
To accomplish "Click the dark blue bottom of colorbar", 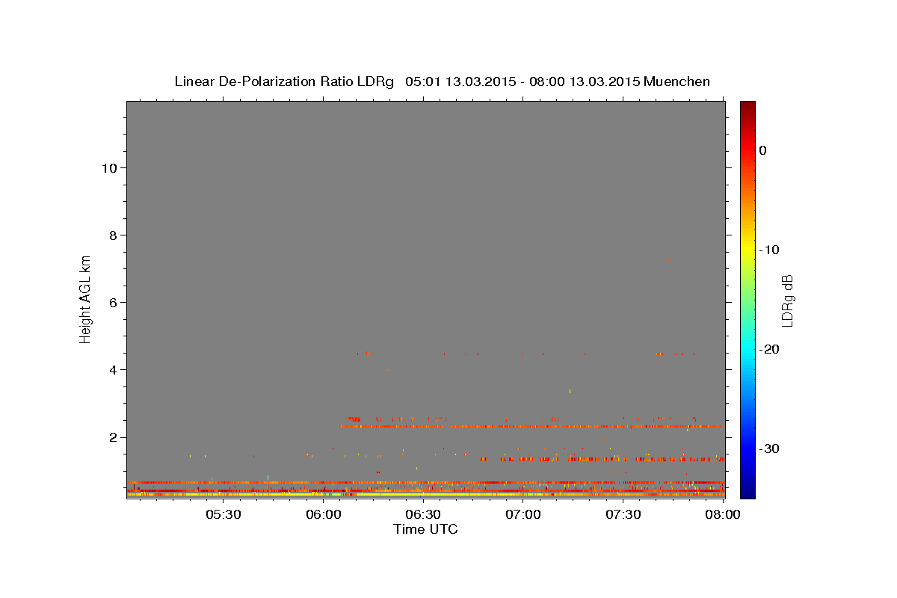I will point(747,492).
